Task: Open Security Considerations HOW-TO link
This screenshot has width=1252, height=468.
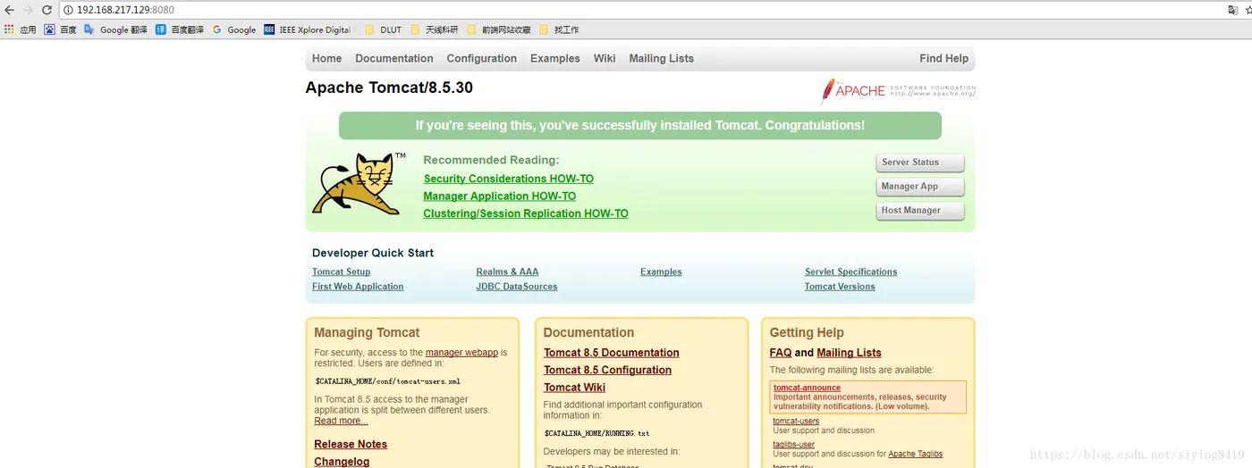Action: [x=509, y=179]
